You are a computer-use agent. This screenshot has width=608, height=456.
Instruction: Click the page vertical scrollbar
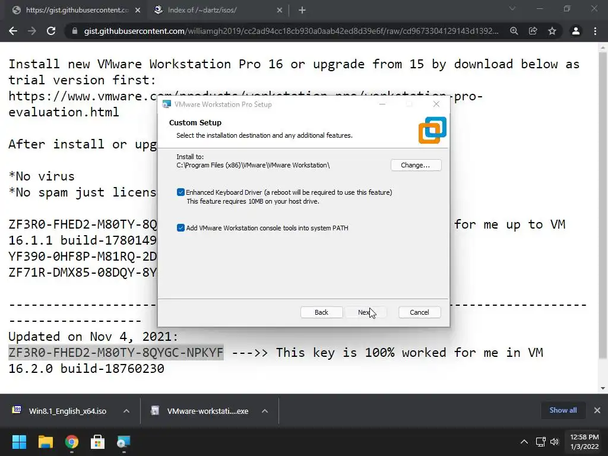[603, 205]
